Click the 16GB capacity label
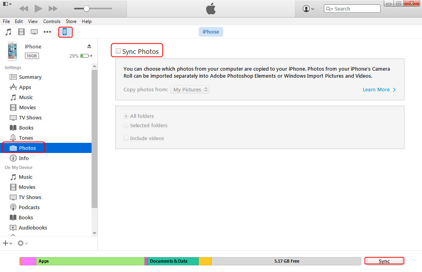The width and height of the screenshot is (422, 272). (x=32, y=56)
